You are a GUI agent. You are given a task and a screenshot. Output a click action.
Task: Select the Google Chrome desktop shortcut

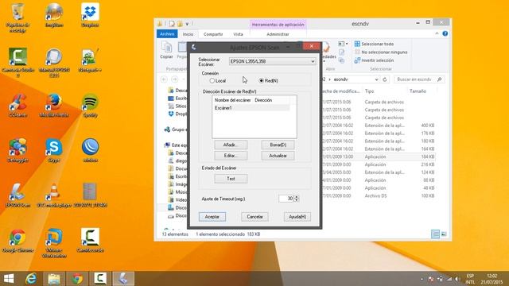(17, 240)
